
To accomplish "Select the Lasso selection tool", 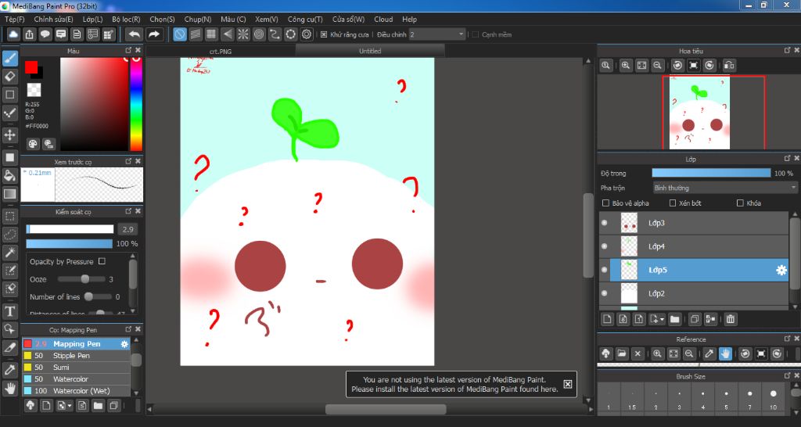I will (9, 235).
